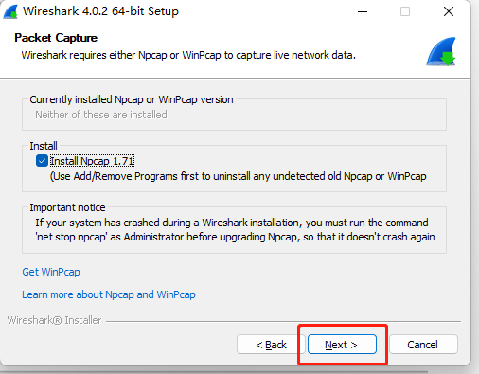Click the 'Packet Capture' heading
Viewport: 479px width, 374px height.
56,38
